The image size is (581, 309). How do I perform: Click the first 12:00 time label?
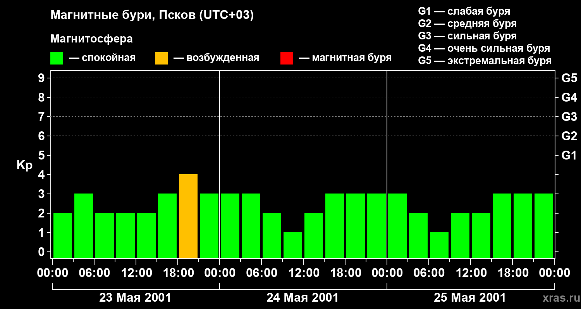coord(136,273)
